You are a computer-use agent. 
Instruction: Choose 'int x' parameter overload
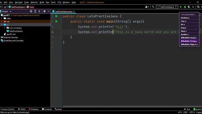click(189, 24)
